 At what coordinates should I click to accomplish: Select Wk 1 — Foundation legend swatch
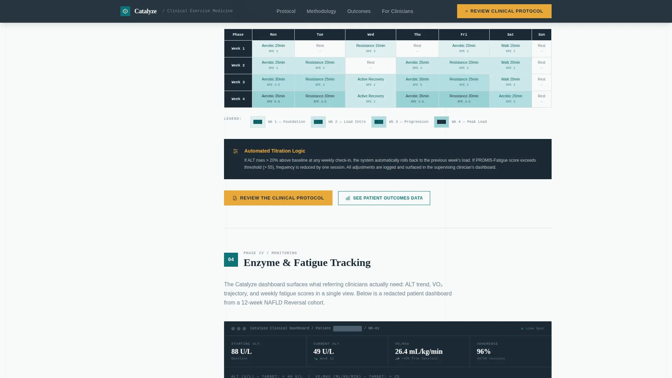tap(258, 122)
